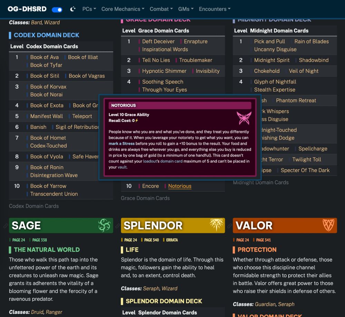Open Book of Korvax card
This screenshot has width=345, height=317.
tap(48, 87)
